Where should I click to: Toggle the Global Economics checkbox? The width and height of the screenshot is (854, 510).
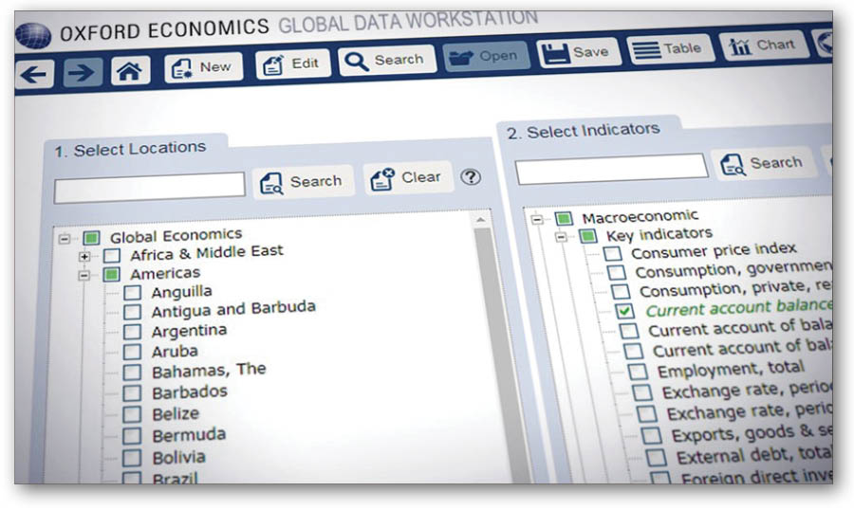pos(91,238)
